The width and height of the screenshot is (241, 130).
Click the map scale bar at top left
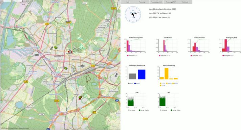[13, 1]
